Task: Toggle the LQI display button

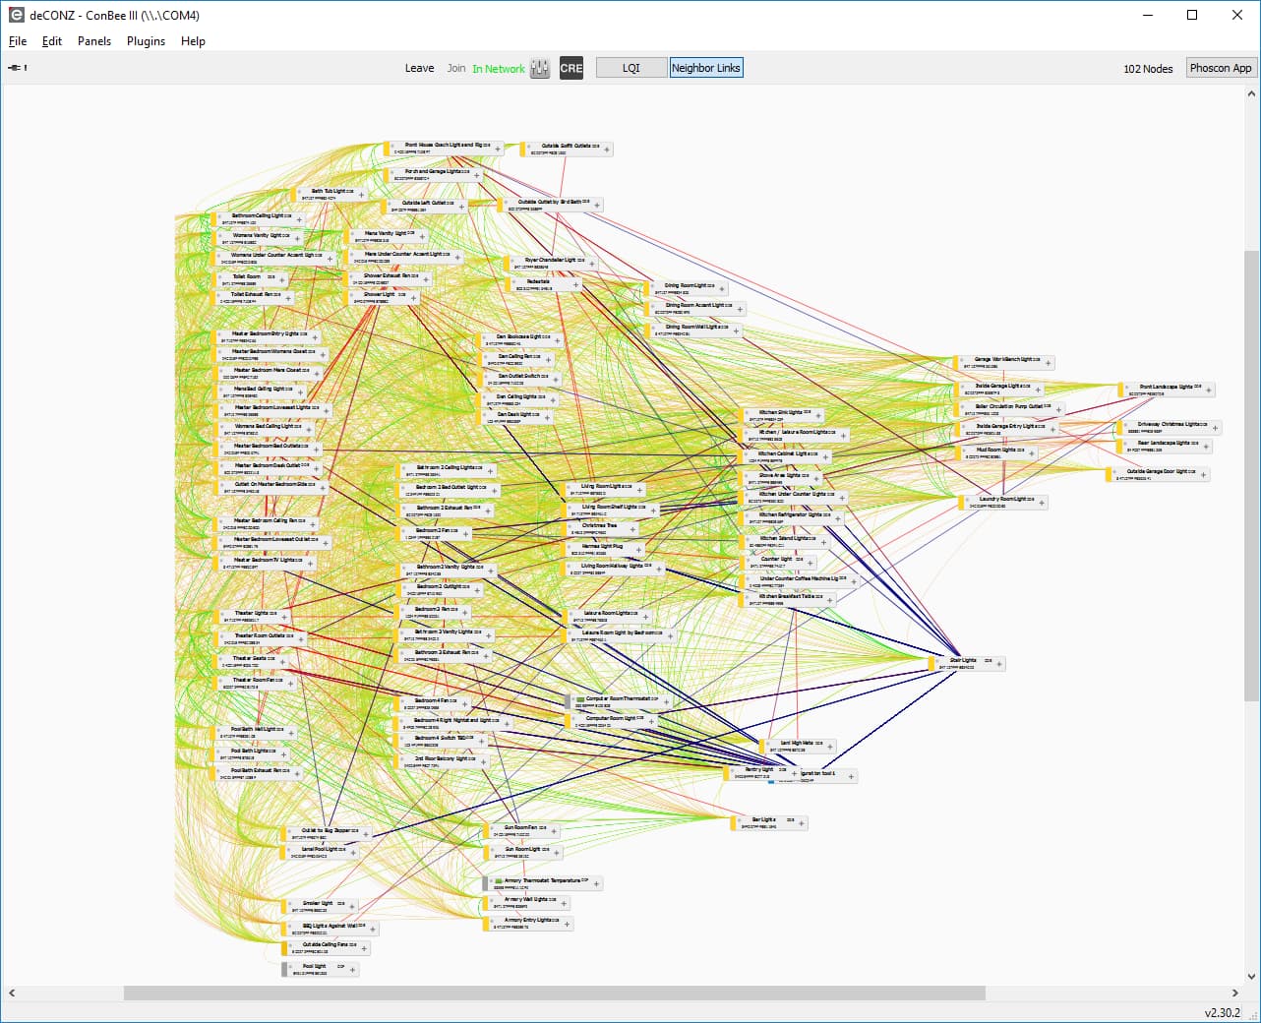Action: pyautogui.click(x=631, y=68)
